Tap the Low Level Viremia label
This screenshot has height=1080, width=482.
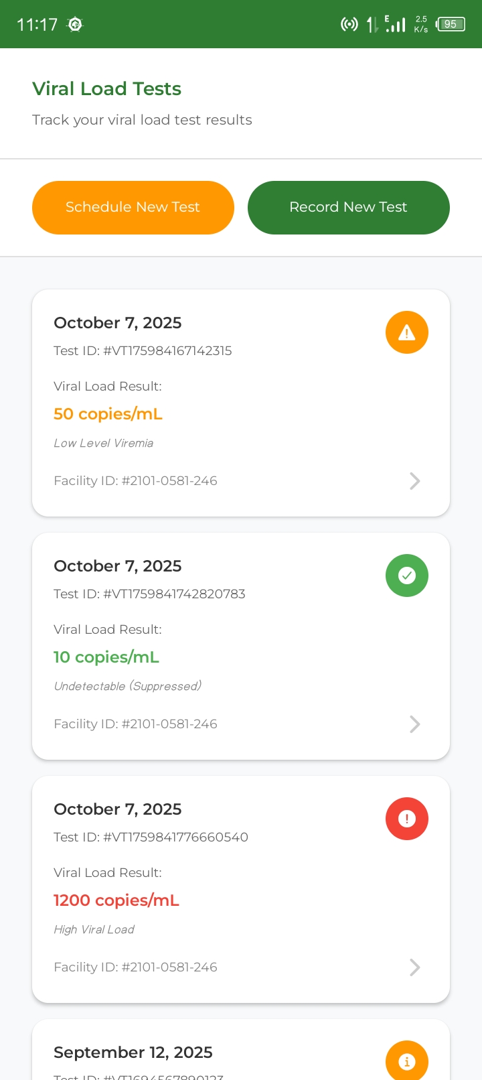(x=103, y=444)
